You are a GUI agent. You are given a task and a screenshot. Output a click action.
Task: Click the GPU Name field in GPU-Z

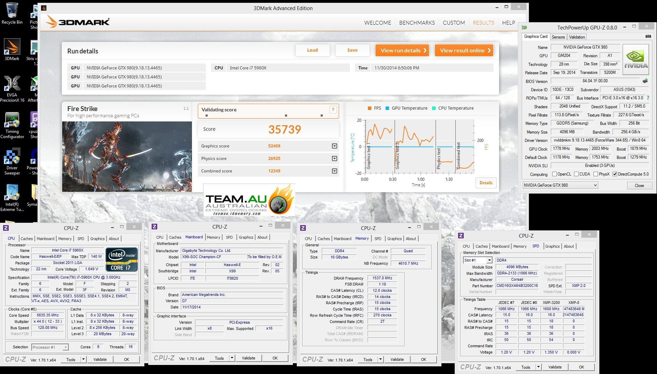point(585,47)
